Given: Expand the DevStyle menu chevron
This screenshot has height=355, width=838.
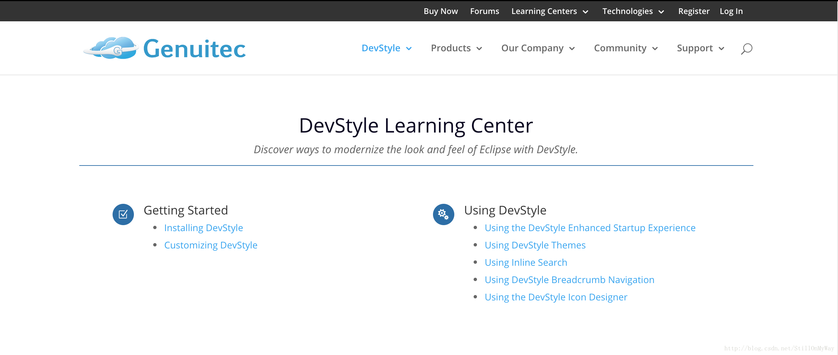Looking at the screenshot, I should 409,49.
